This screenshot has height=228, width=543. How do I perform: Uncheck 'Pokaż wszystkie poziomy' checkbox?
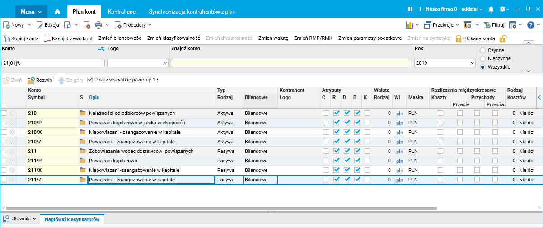point(90,80)
